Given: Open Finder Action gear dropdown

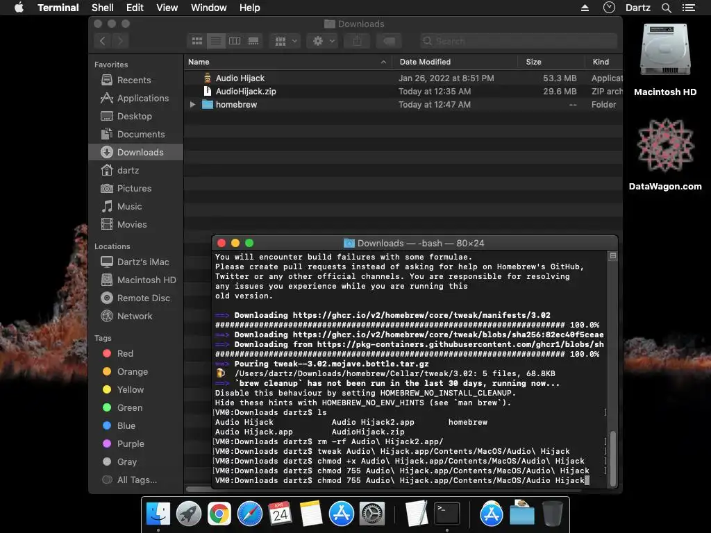Looking at the screenshot, I should pyautogui.click(x=323, y=41).
